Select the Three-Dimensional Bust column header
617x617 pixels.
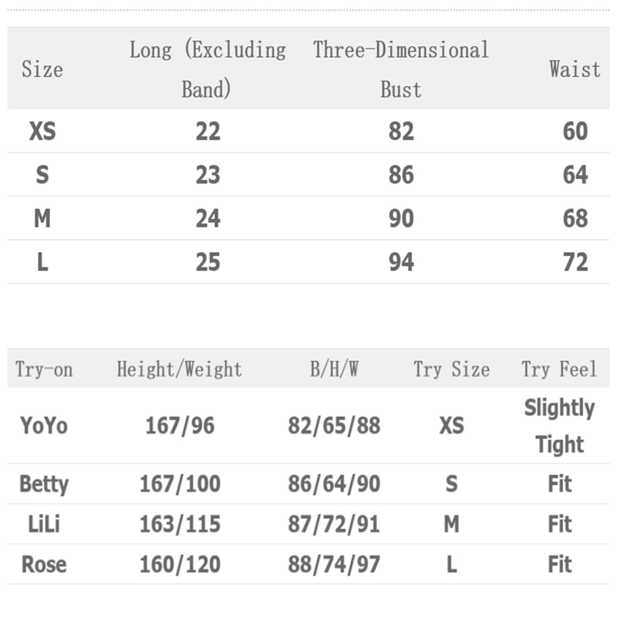pyautogui.click(x=401, y=69)
